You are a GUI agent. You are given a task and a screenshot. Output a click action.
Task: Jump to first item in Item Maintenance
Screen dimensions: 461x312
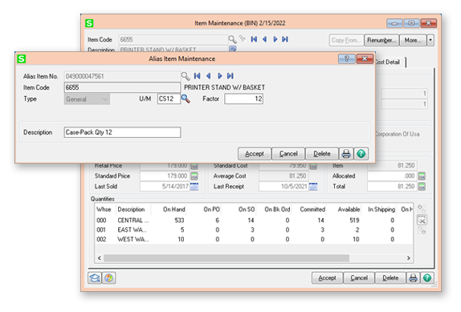pos(254,39)
